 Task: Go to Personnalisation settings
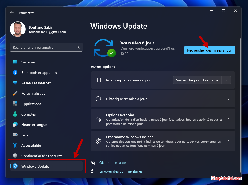click(46, 93)
